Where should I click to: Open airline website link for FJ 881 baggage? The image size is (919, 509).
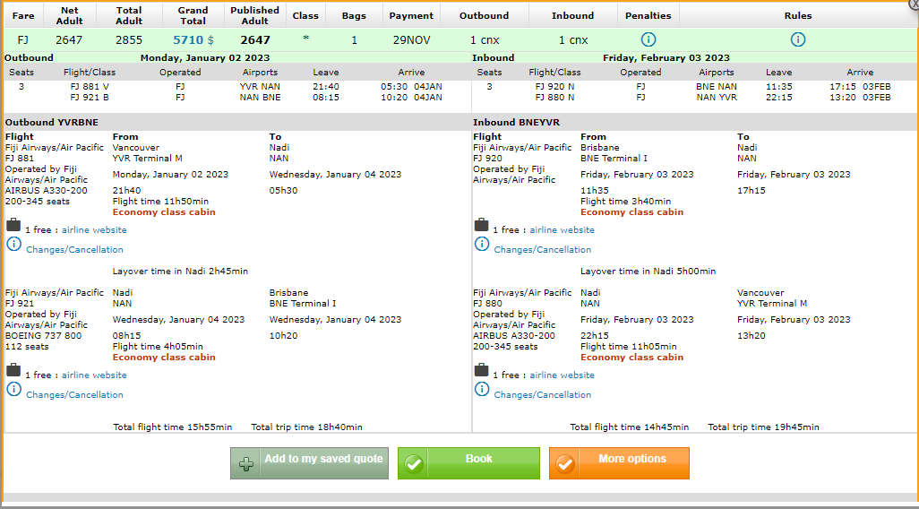coord(94,230)
